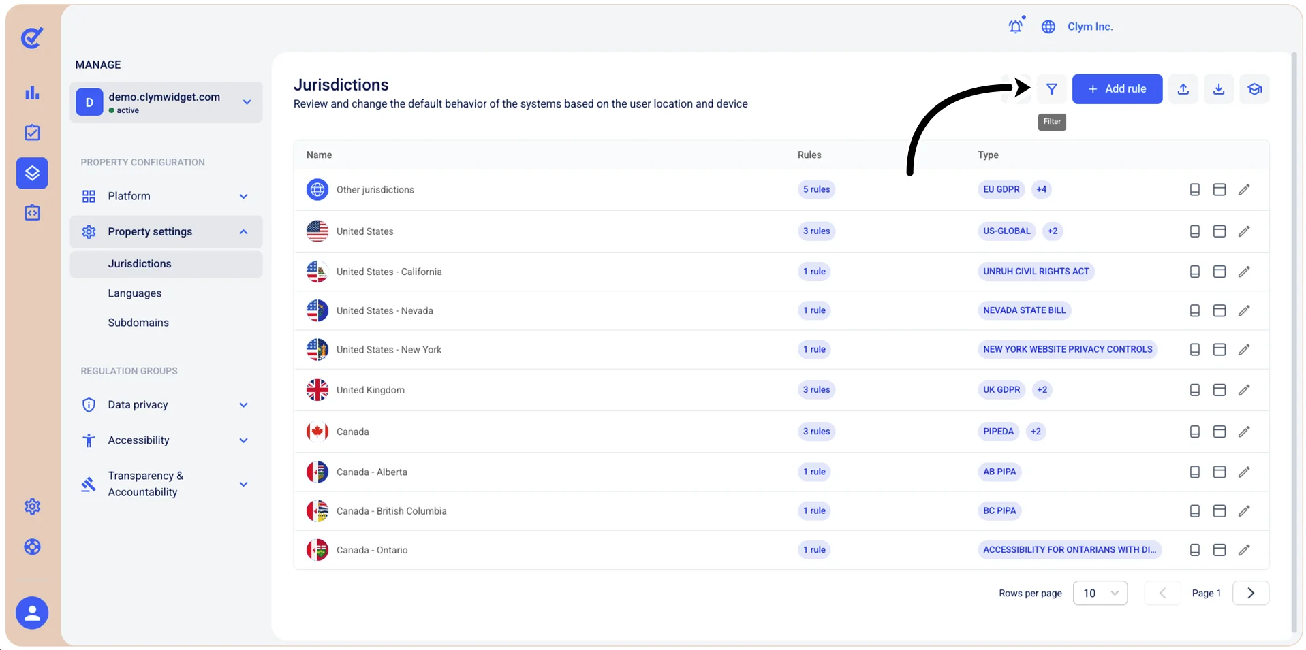Screen dimensions: 1306x650
Task: Click the Clym logo icon
Action: coord(32,37)
